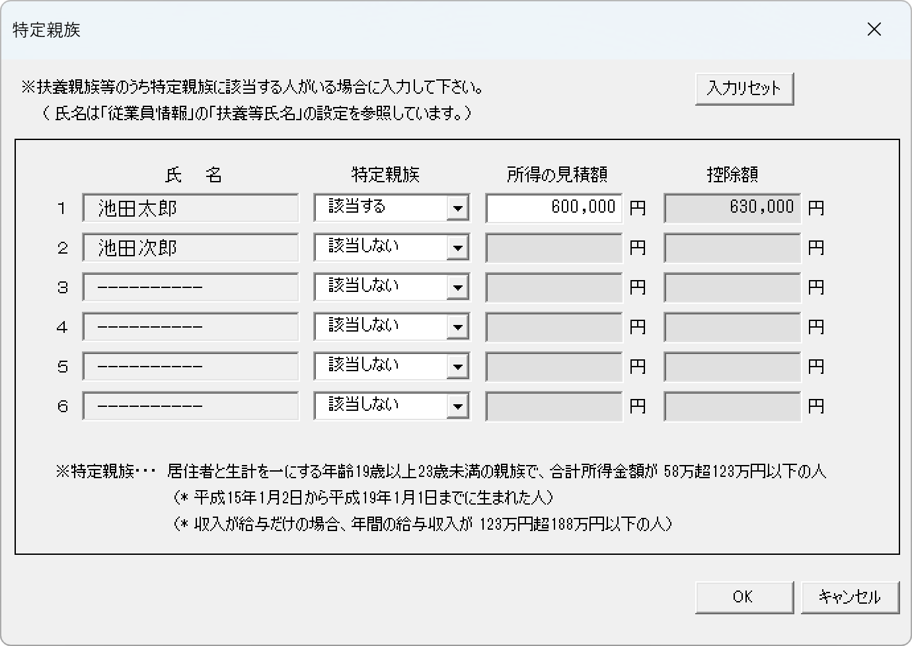Click the 入力リセット button
The image size is (912, 646).
click(744, 89)
